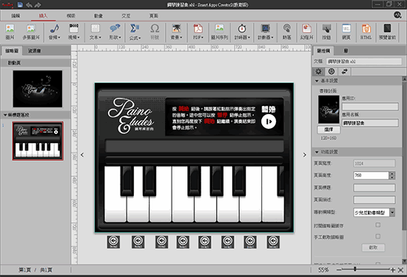Select the 幻燈片 slideshow tool
The height and width of the screenshot is (277, 407).
tap(306, 32)
